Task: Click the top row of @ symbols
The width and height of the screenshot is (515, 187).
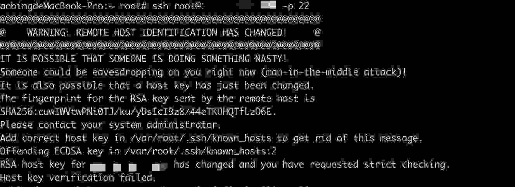Action: [x=161, y=19]
